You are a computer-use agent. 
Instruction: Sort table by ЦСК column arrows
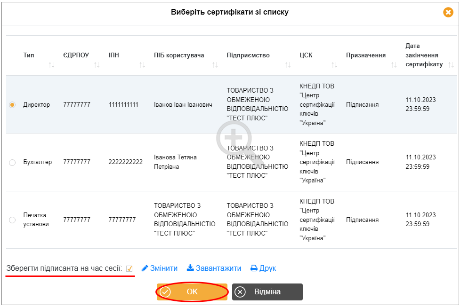coord(334,65)
